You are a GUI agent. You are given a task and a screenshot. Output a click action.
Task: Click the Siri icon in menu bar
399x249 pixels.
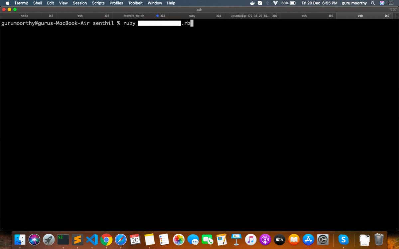[382, 3]
